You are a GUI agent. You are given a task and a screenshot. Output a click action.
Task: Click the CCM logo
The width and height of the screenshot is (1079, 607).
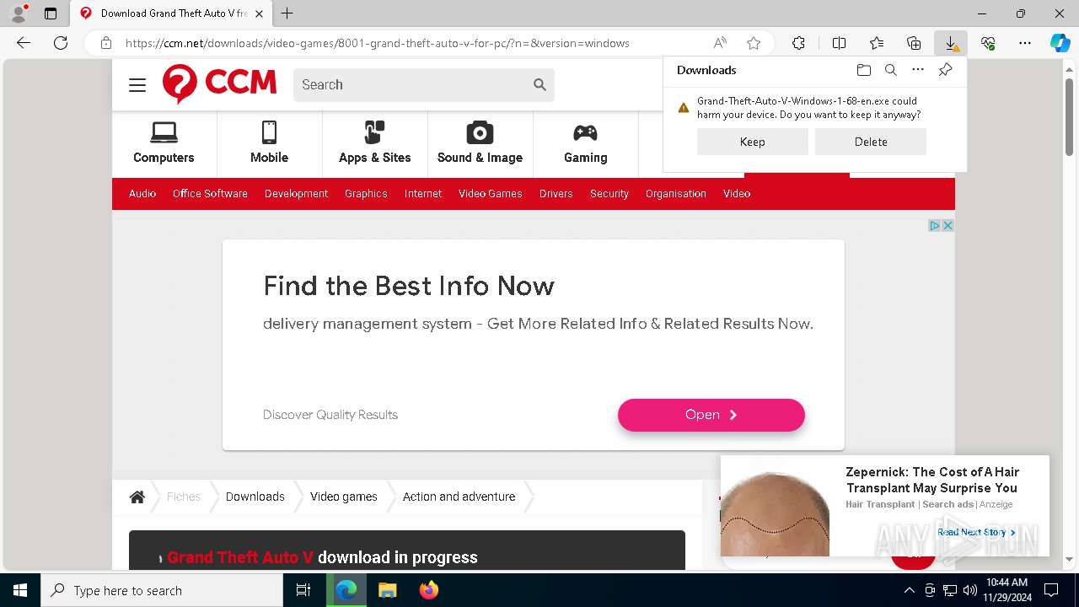[x=219, y=84]
